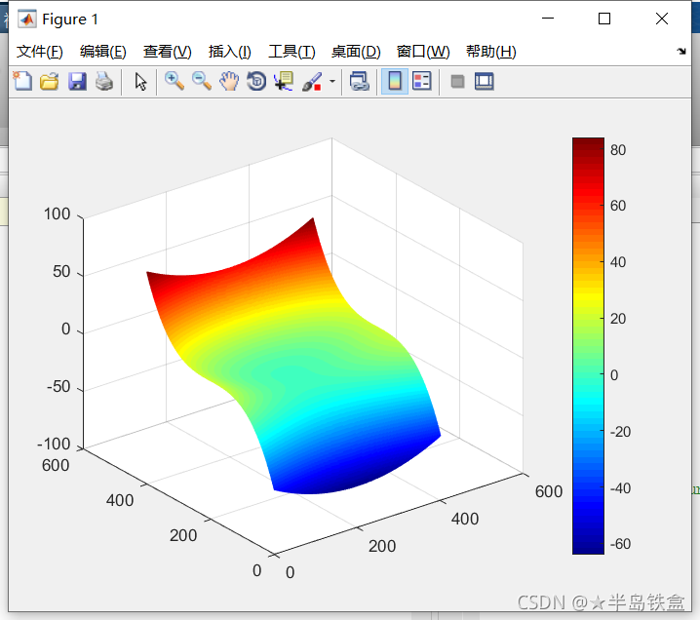The width and height of the screenshot is (700, 620).
Task: Enable the Rotate 3D tool
Action: pos(256,82)
